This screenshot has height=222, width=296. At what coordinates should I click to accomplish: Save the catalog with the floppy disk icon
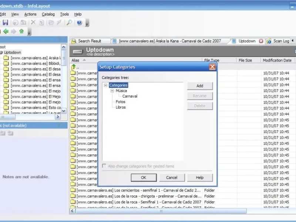(5, 23)
